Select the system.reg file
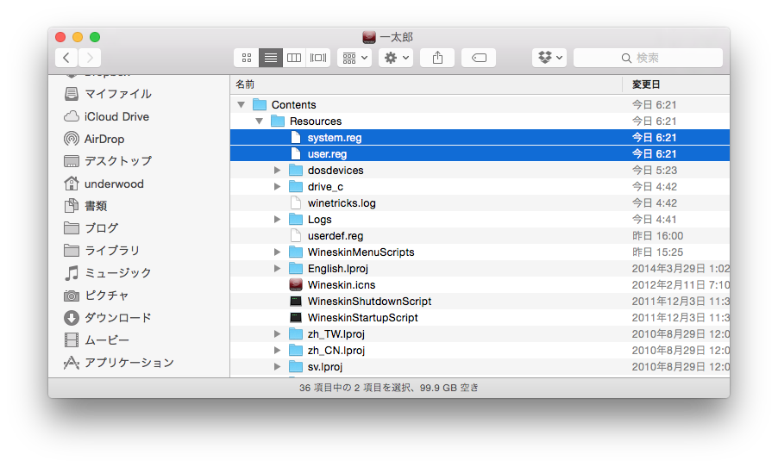The height and width of the screenshot is (467, 778). pyautogui.click(x=480, y=137)
